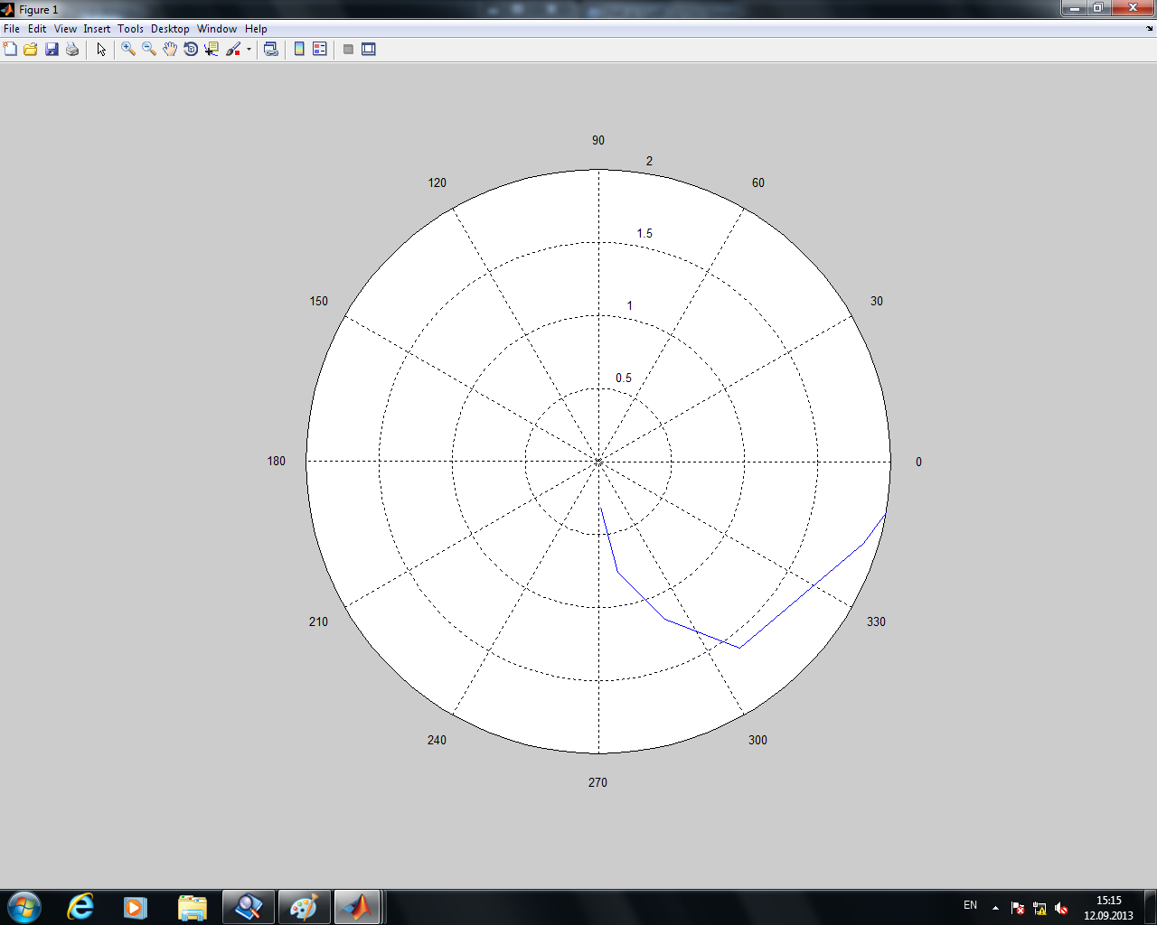Switch to the magnifier app on the taskbar
The width and height of the screenshot is (1157, 925).
(248, 907)
